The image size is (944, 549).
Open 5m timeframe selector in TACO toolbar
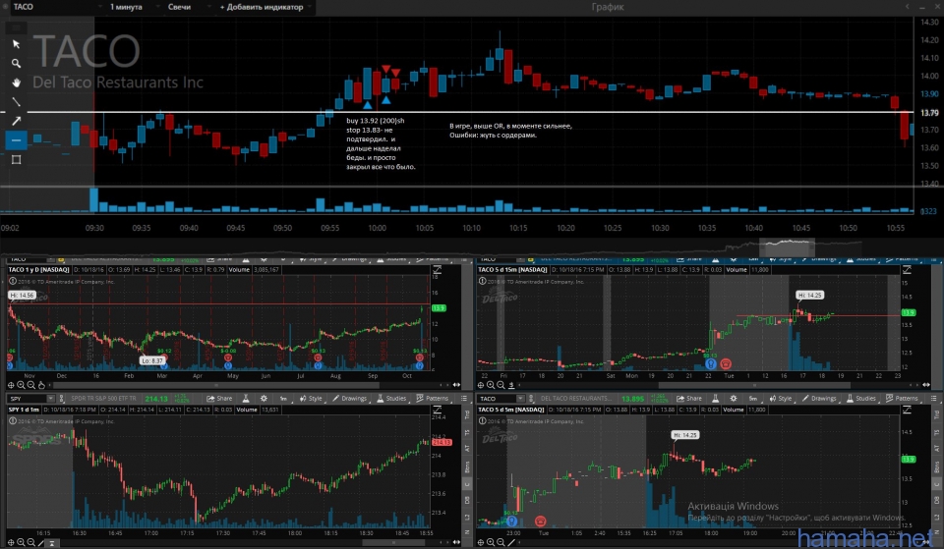tap(752, 398)
